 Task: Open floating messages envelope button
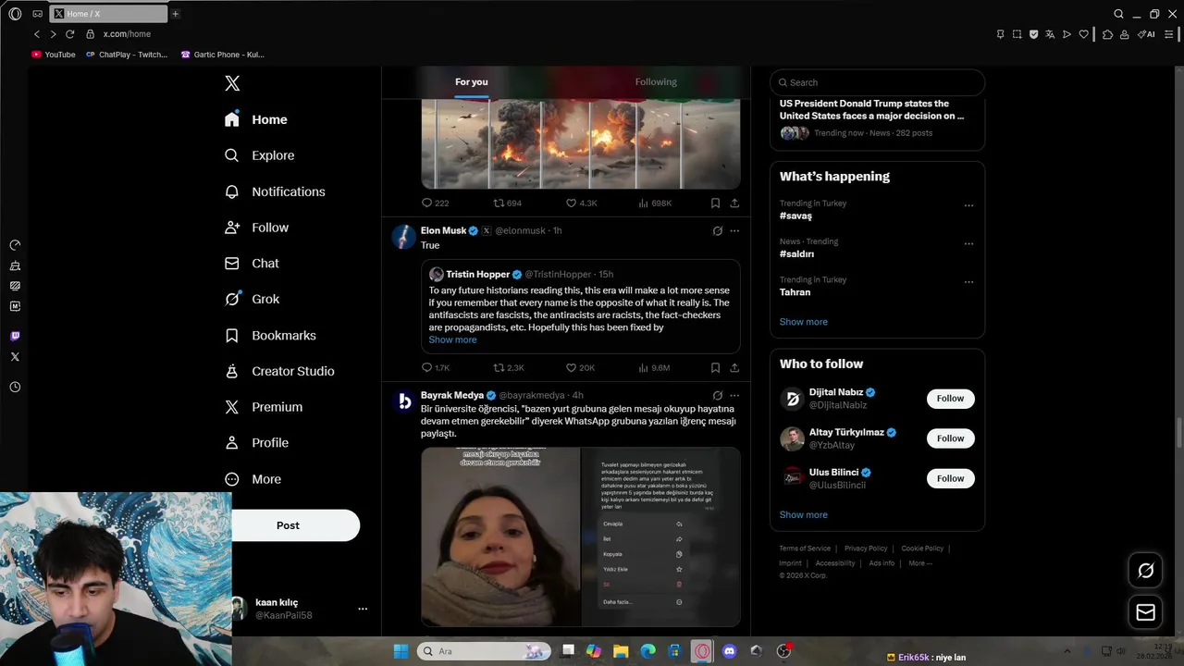(1145, 612)
